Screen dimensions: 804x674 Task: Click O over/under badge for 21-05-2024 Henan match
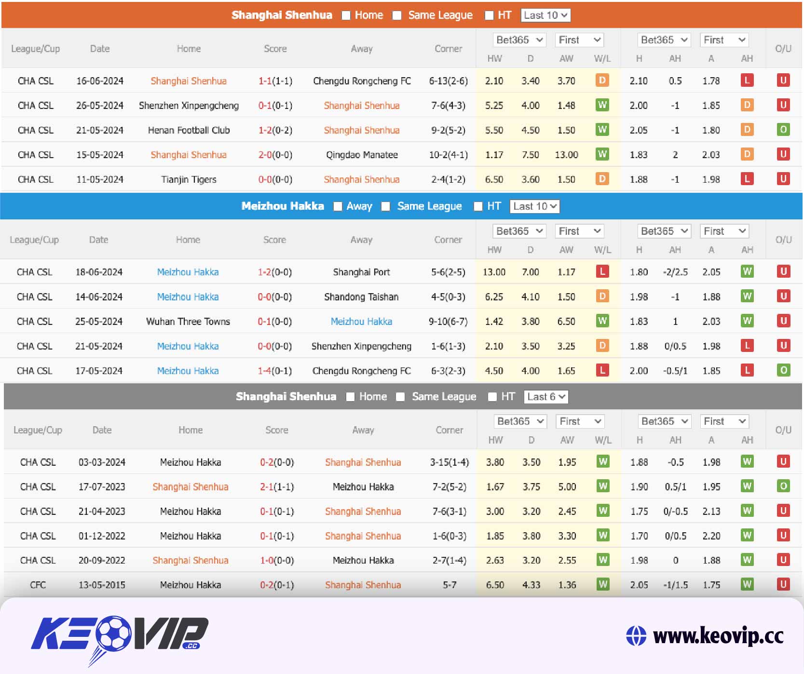pos(783,130)
